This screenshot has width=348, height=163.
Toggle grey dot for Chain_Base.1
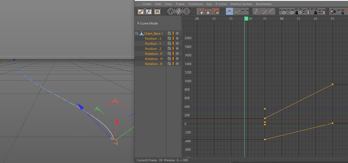pyautogui.click(x=177, y=34)
